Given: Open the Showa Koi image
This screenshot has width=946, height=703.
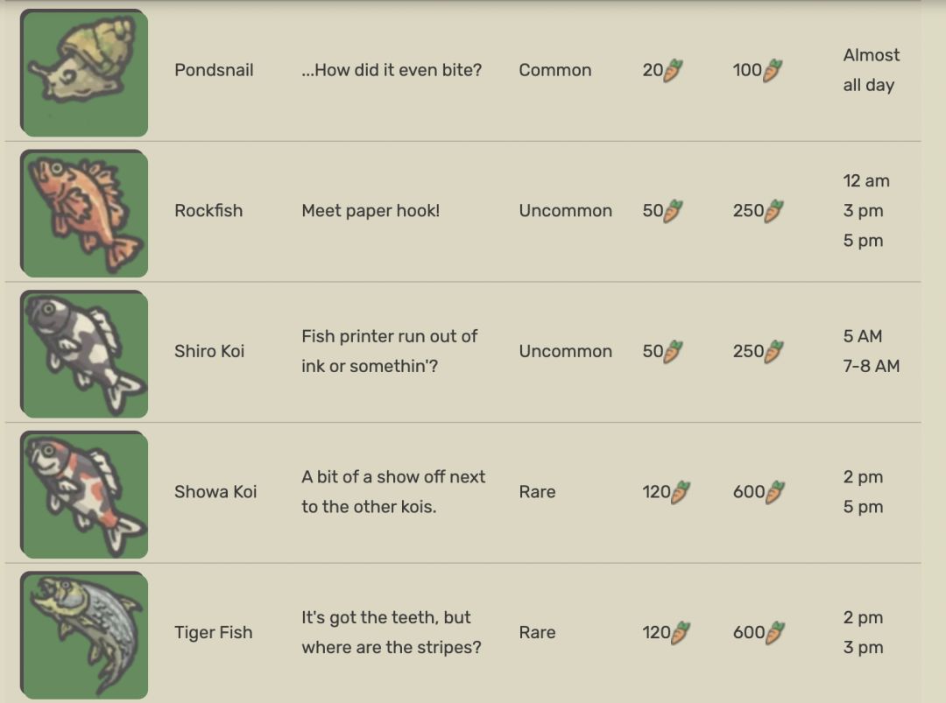Looking at the screenshot, I should [x=84, y=495].
